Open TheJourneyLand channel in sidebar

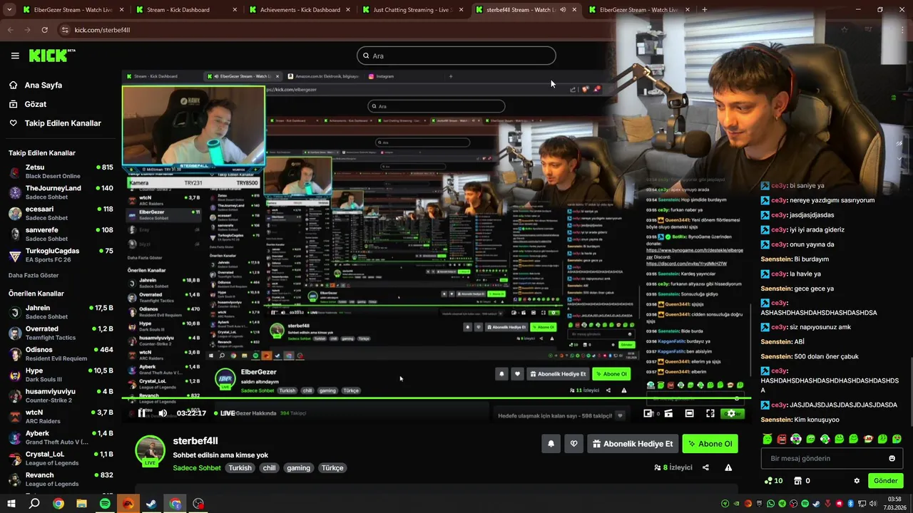click(x=61, y=192)
